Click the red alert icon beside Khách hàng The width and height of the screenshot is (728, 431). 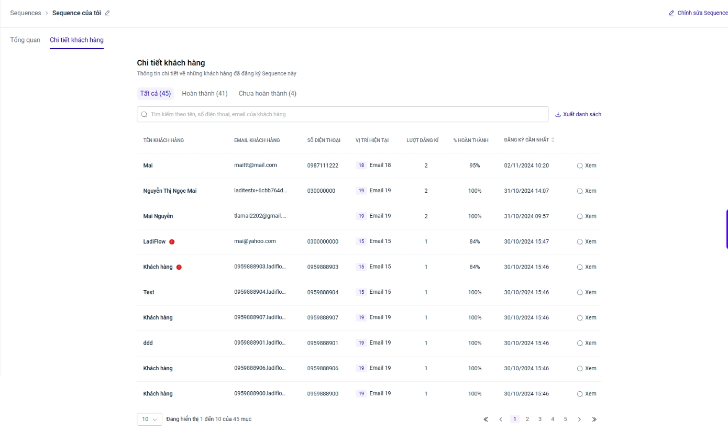tap(179, 267)
